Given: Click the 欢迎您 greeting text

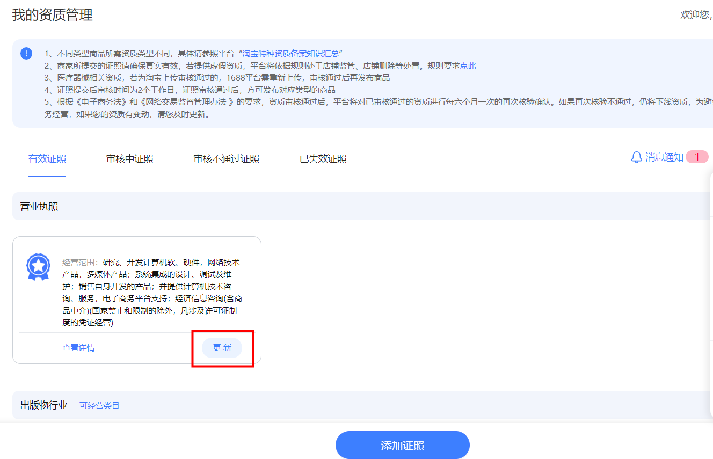Looking at the screenshot, I should click(696, 15).
